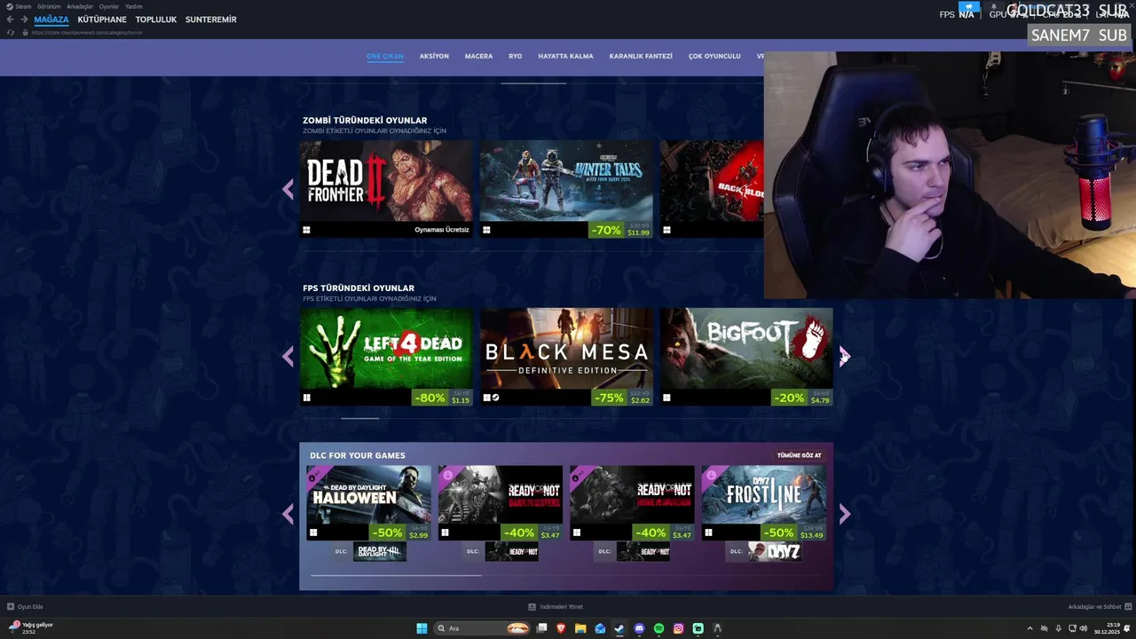The height and width of the screenshot is (639, 1136).
Task: Click the FPS TÜRÜNDEKİ OYUNLAR carousel scroll indicator
Action: [360, 418]
